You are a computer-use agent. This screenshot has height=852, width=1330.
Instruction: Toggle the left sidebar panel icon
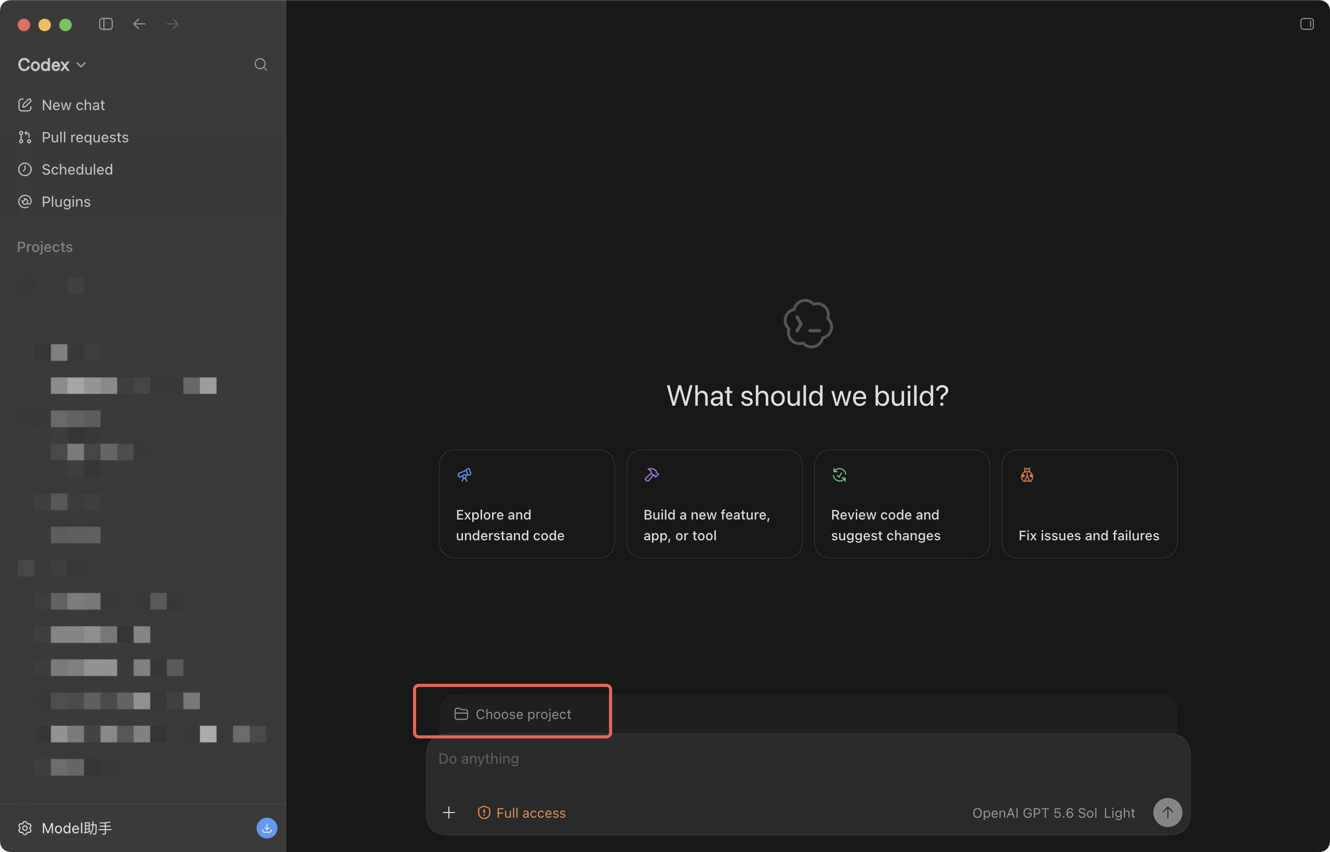click(105, 24)
